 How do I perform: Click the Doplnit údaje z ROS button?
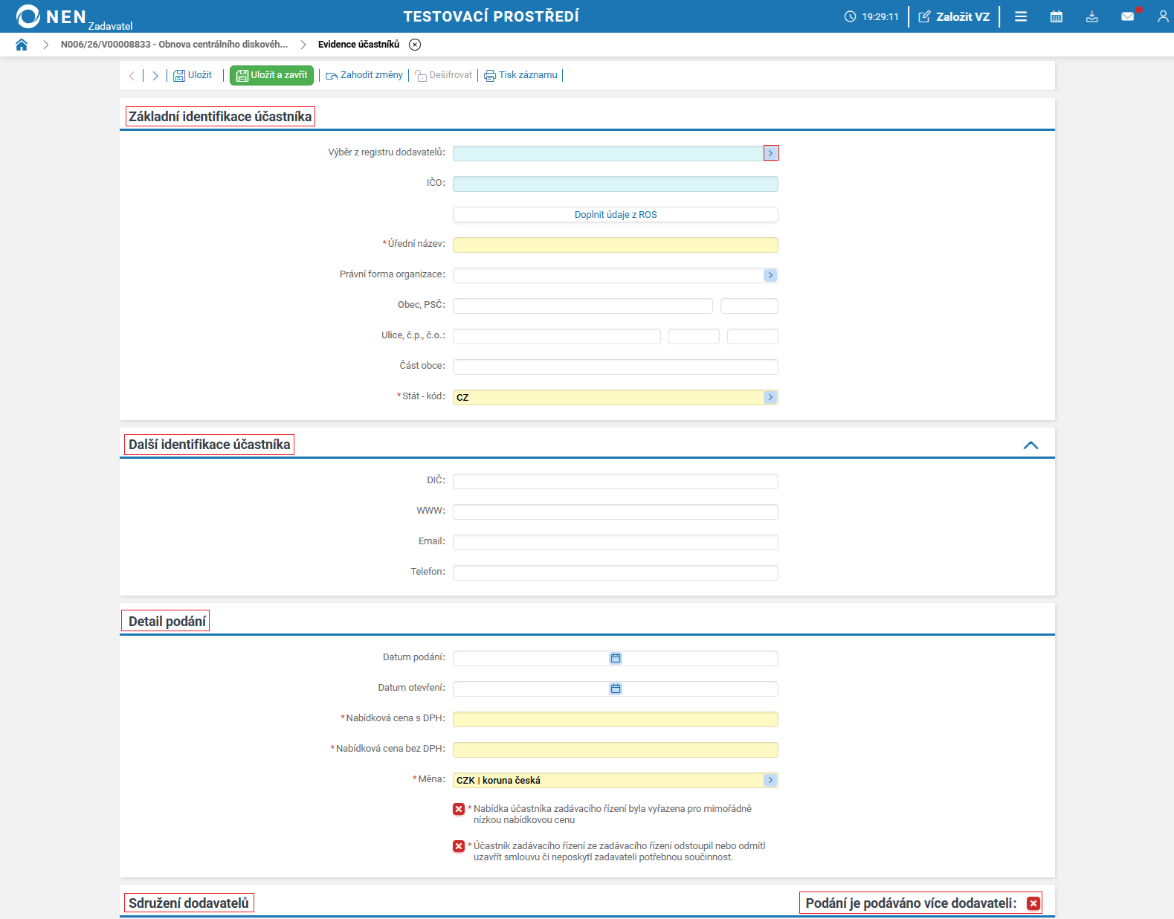point(616,215)
